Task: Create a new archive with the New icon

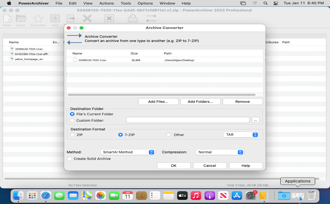Action: tap(7, 18)
